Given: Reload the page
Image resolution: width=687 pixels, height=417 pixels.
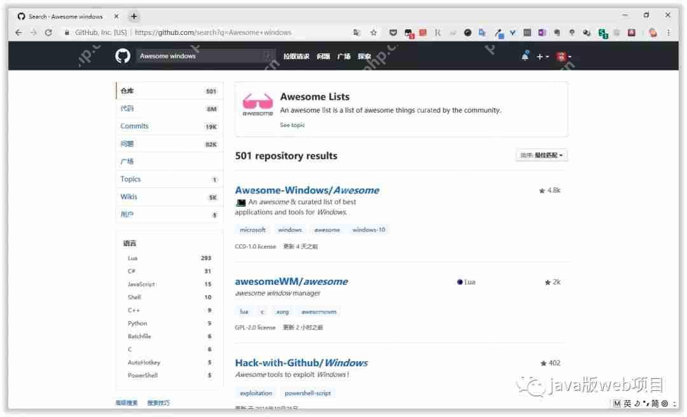Looking at the screenshot, I should pos(48,32).
